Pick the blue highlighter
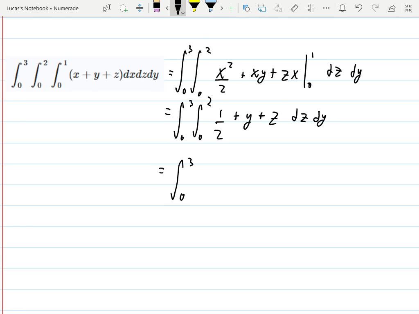419x314 pixels. (210, 7)
